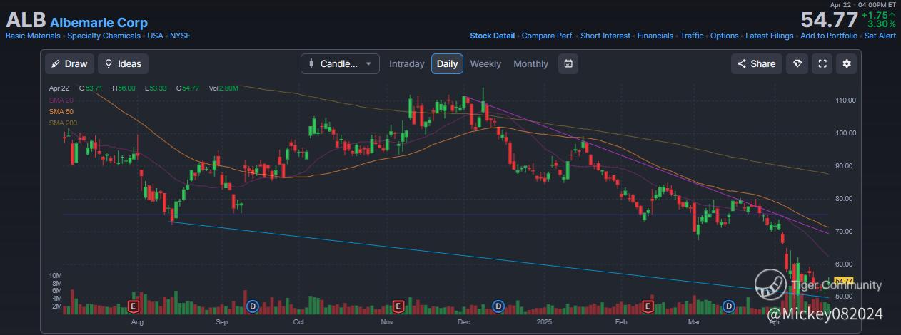Click the March dividend marker D
Screen dimensions: 901x335
[729, 306]
